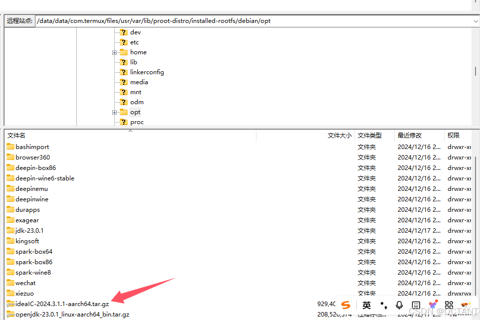
Task: Click the Sogou input method logo
Action: coord(346,305)
